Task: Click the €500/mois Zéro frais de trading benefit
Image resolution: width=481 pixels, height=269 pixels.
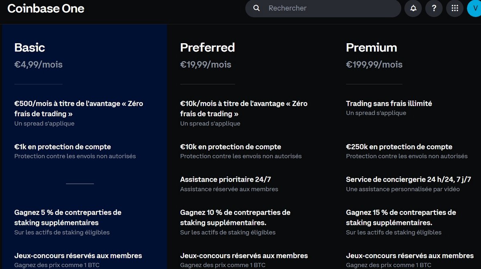Action: (x=79, y=108)
